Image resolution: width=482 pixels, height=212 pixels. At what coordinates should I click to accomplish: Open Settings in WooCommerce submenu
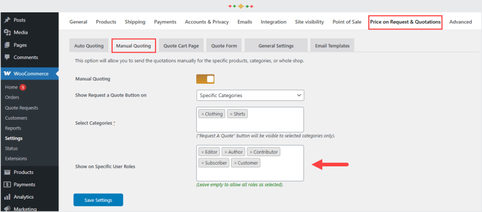tap(14, 138)
